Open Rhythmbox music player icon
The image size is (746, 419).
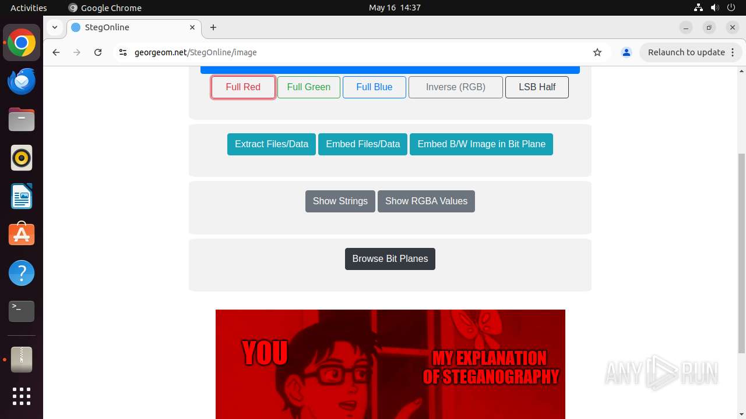click(x=22, y=158)
